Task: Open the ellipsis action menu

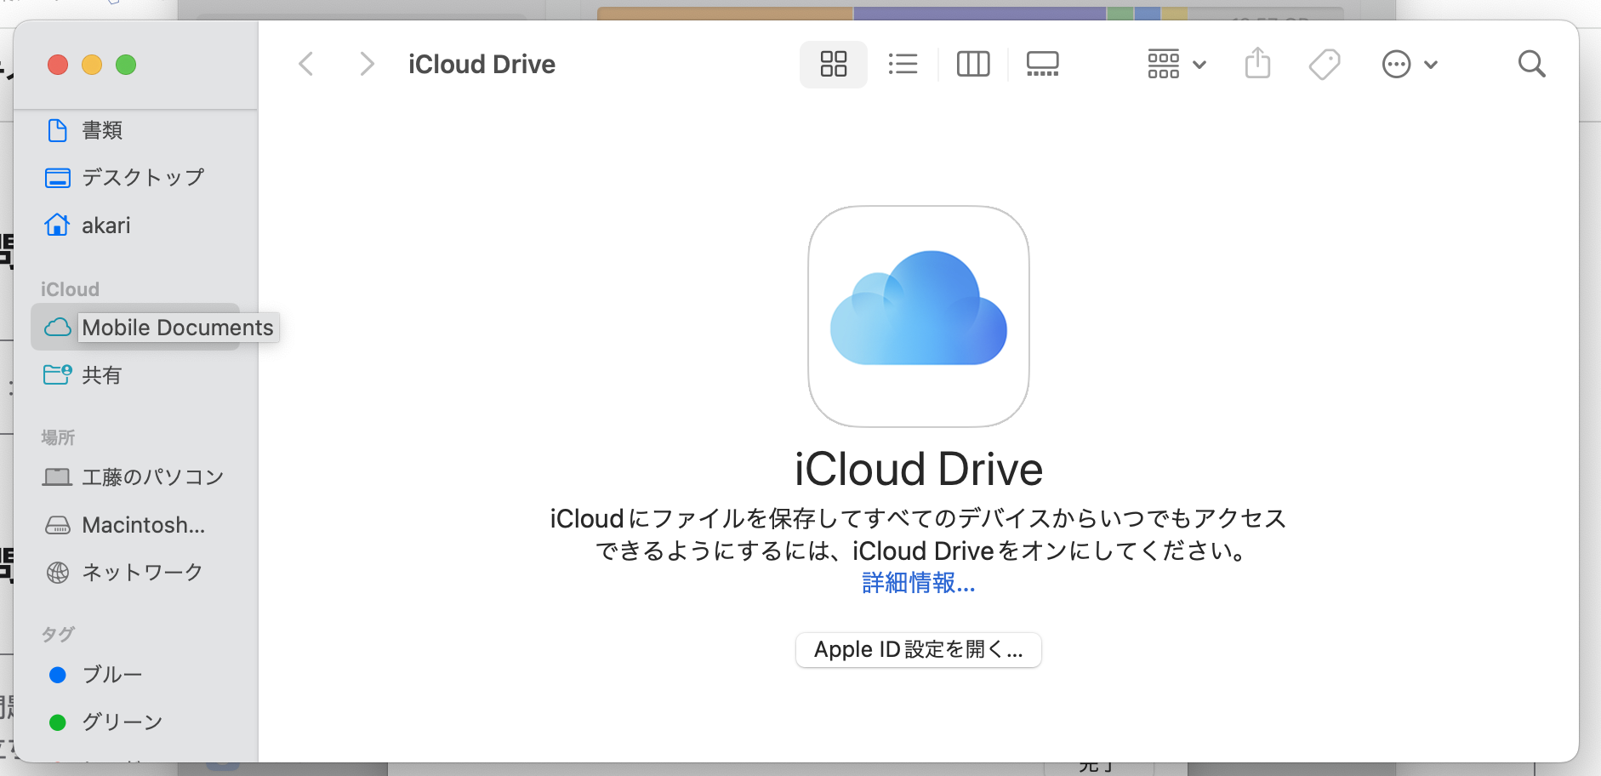Action: click(x=1409, y=64)
